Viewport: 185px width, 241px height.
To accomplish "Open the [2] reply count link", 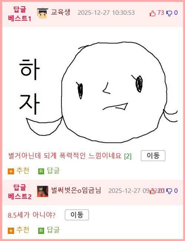I will pyautogui.click(x=128, y=156).
